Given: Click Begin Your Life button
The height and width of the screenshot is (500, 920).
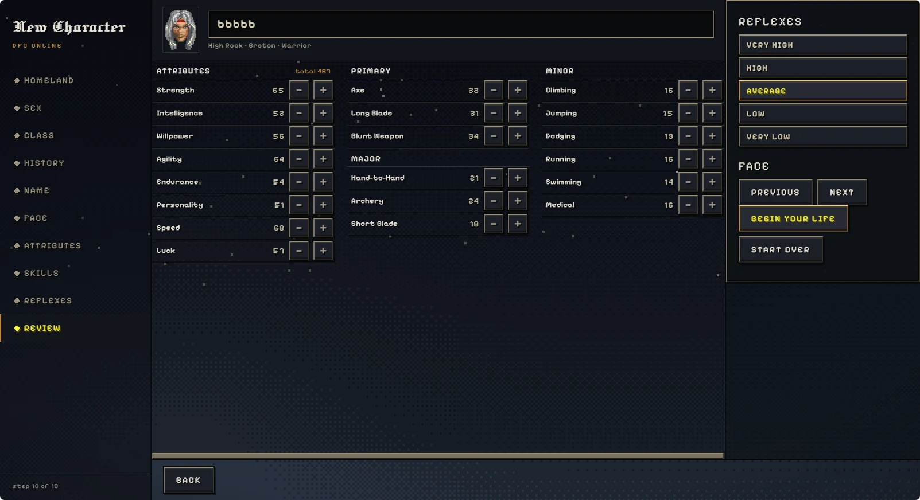Looking at the screenshot, I should click(x=793, y=218).
